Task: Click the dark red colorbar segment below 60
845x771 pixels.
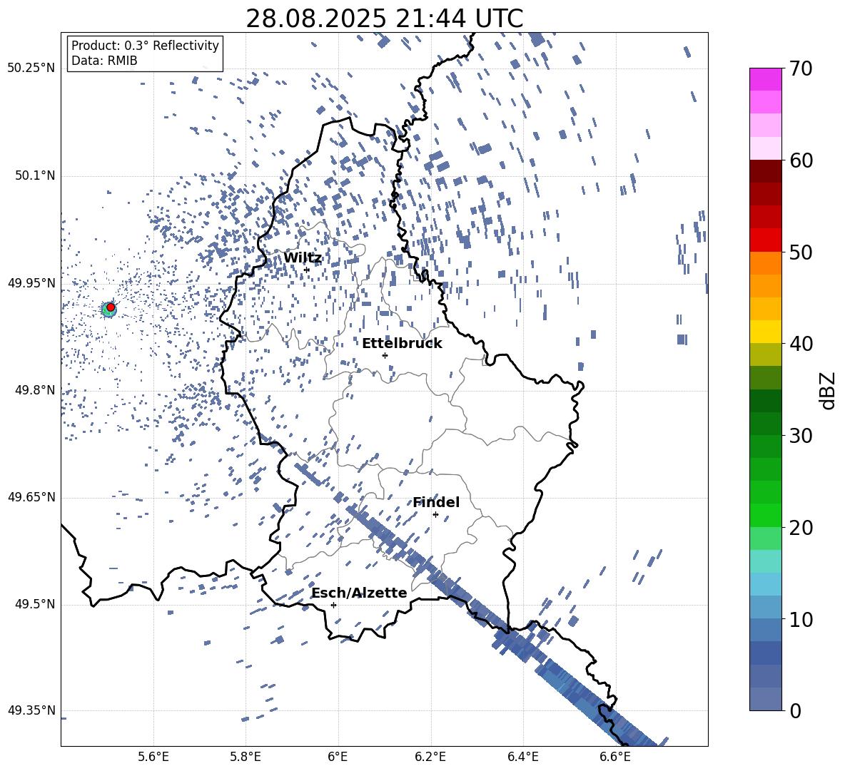Action: click(765, 171)
